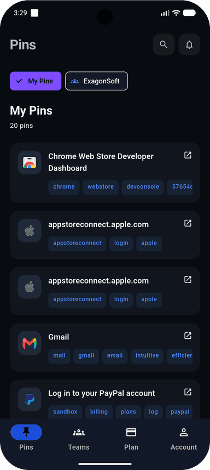Filter by log tag
This screenshot has width=210, height=470.
(153, 412)
